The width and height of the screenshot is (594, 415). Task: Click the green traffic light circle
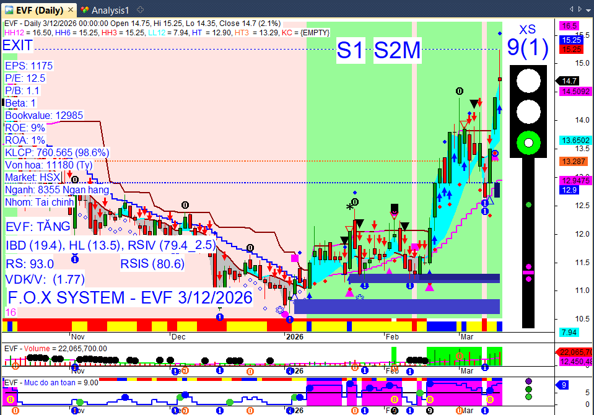coord(528,143)
